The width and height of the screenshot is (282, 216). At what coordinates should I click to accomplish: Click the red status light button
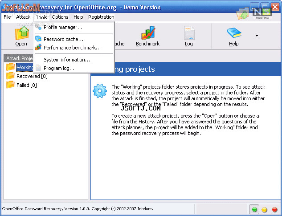click(274, 209)
